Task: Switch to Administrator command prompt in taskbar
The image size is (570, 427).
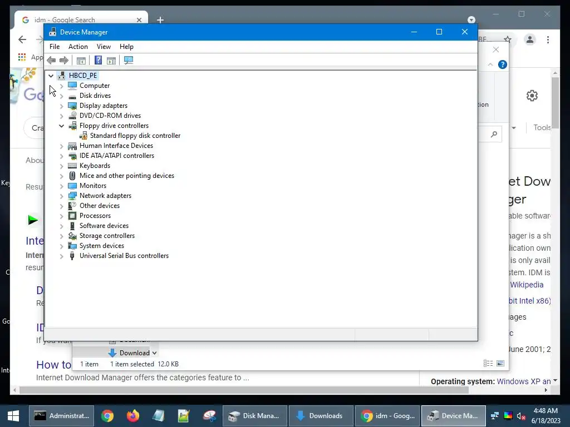Action: click(x=61, y=416)
